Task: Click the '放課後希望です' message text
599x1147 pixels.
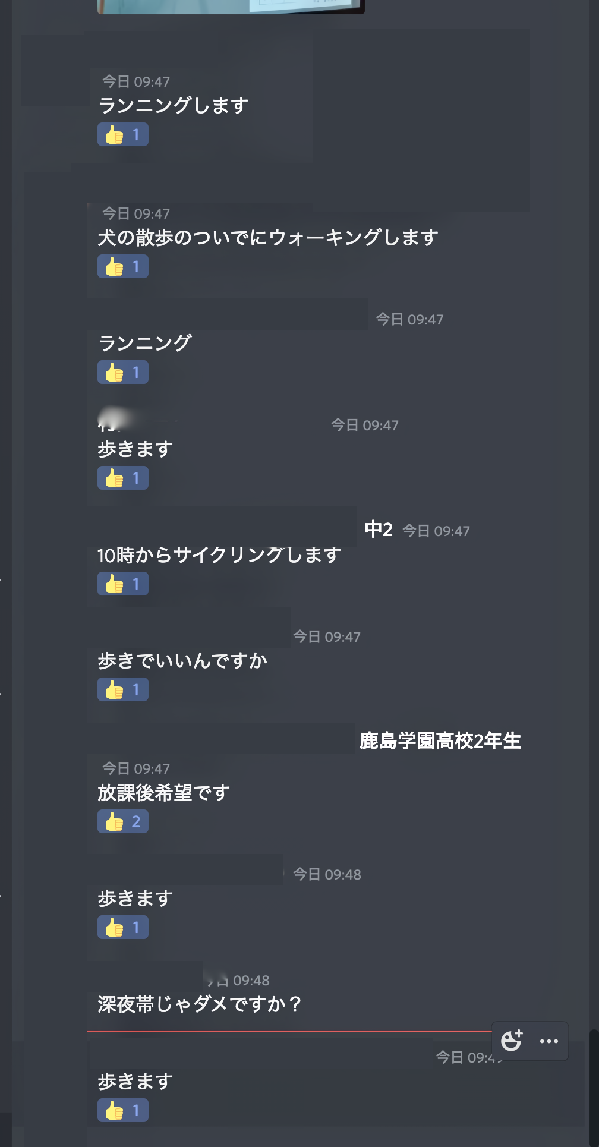Action: [x=163, y=793]
